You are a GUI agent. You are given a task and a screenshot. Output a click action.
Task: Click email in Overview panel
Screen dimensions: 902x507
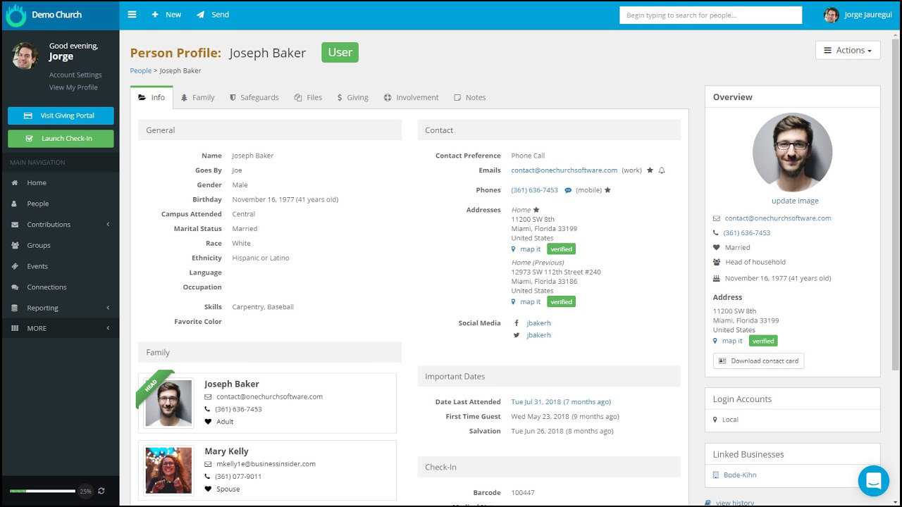[x=778, y=218]
